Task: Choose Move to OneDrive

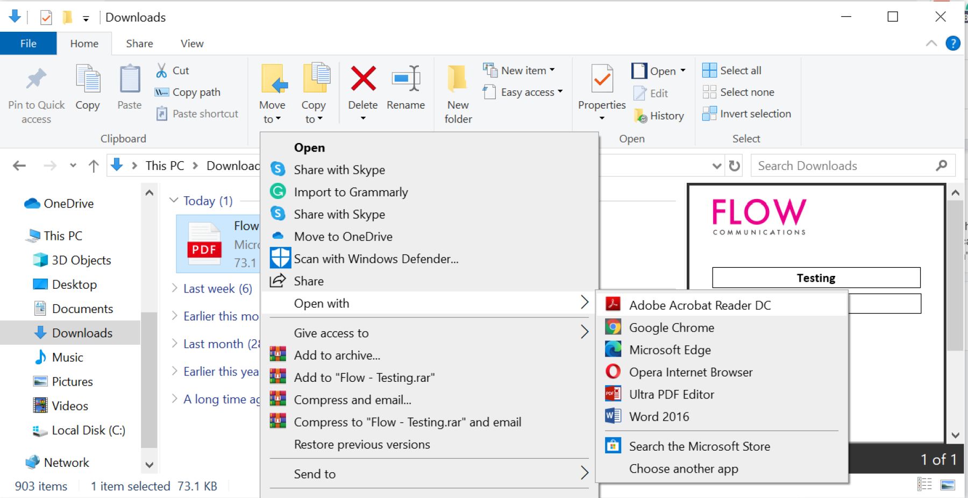Action: (x=343, y=237)
